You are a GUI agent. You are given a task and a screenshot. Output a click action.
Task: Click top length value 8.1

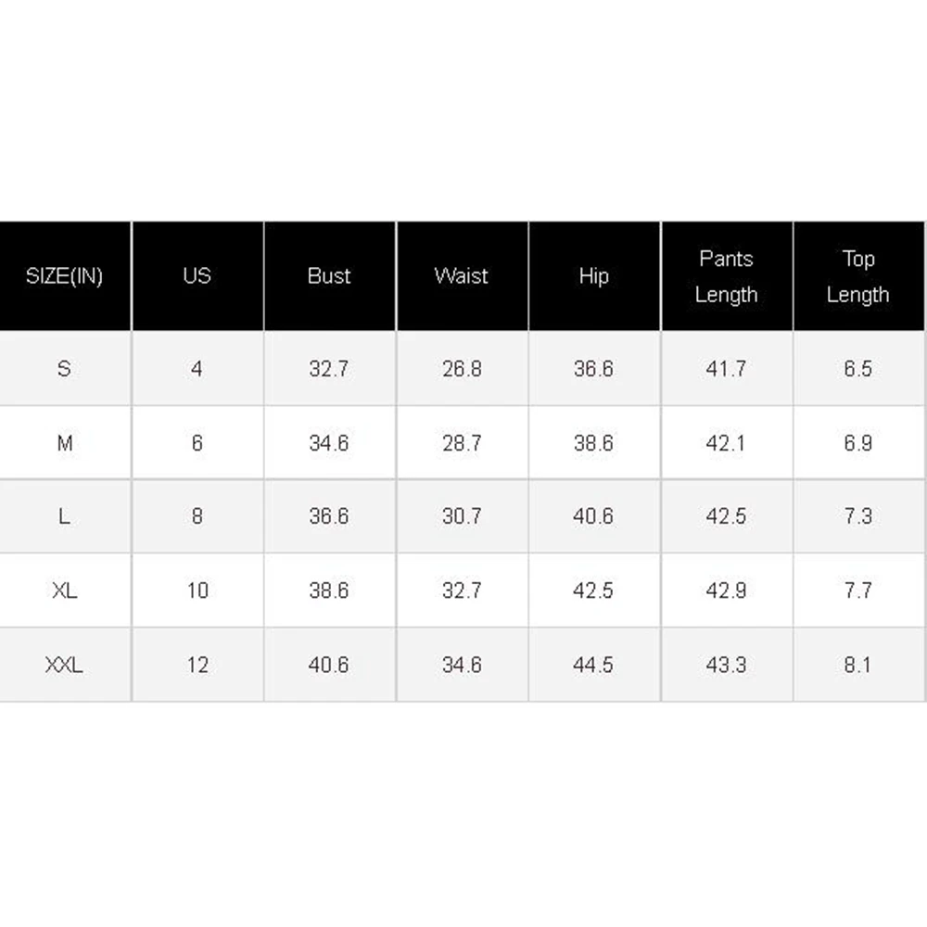(x=857, y=665)
